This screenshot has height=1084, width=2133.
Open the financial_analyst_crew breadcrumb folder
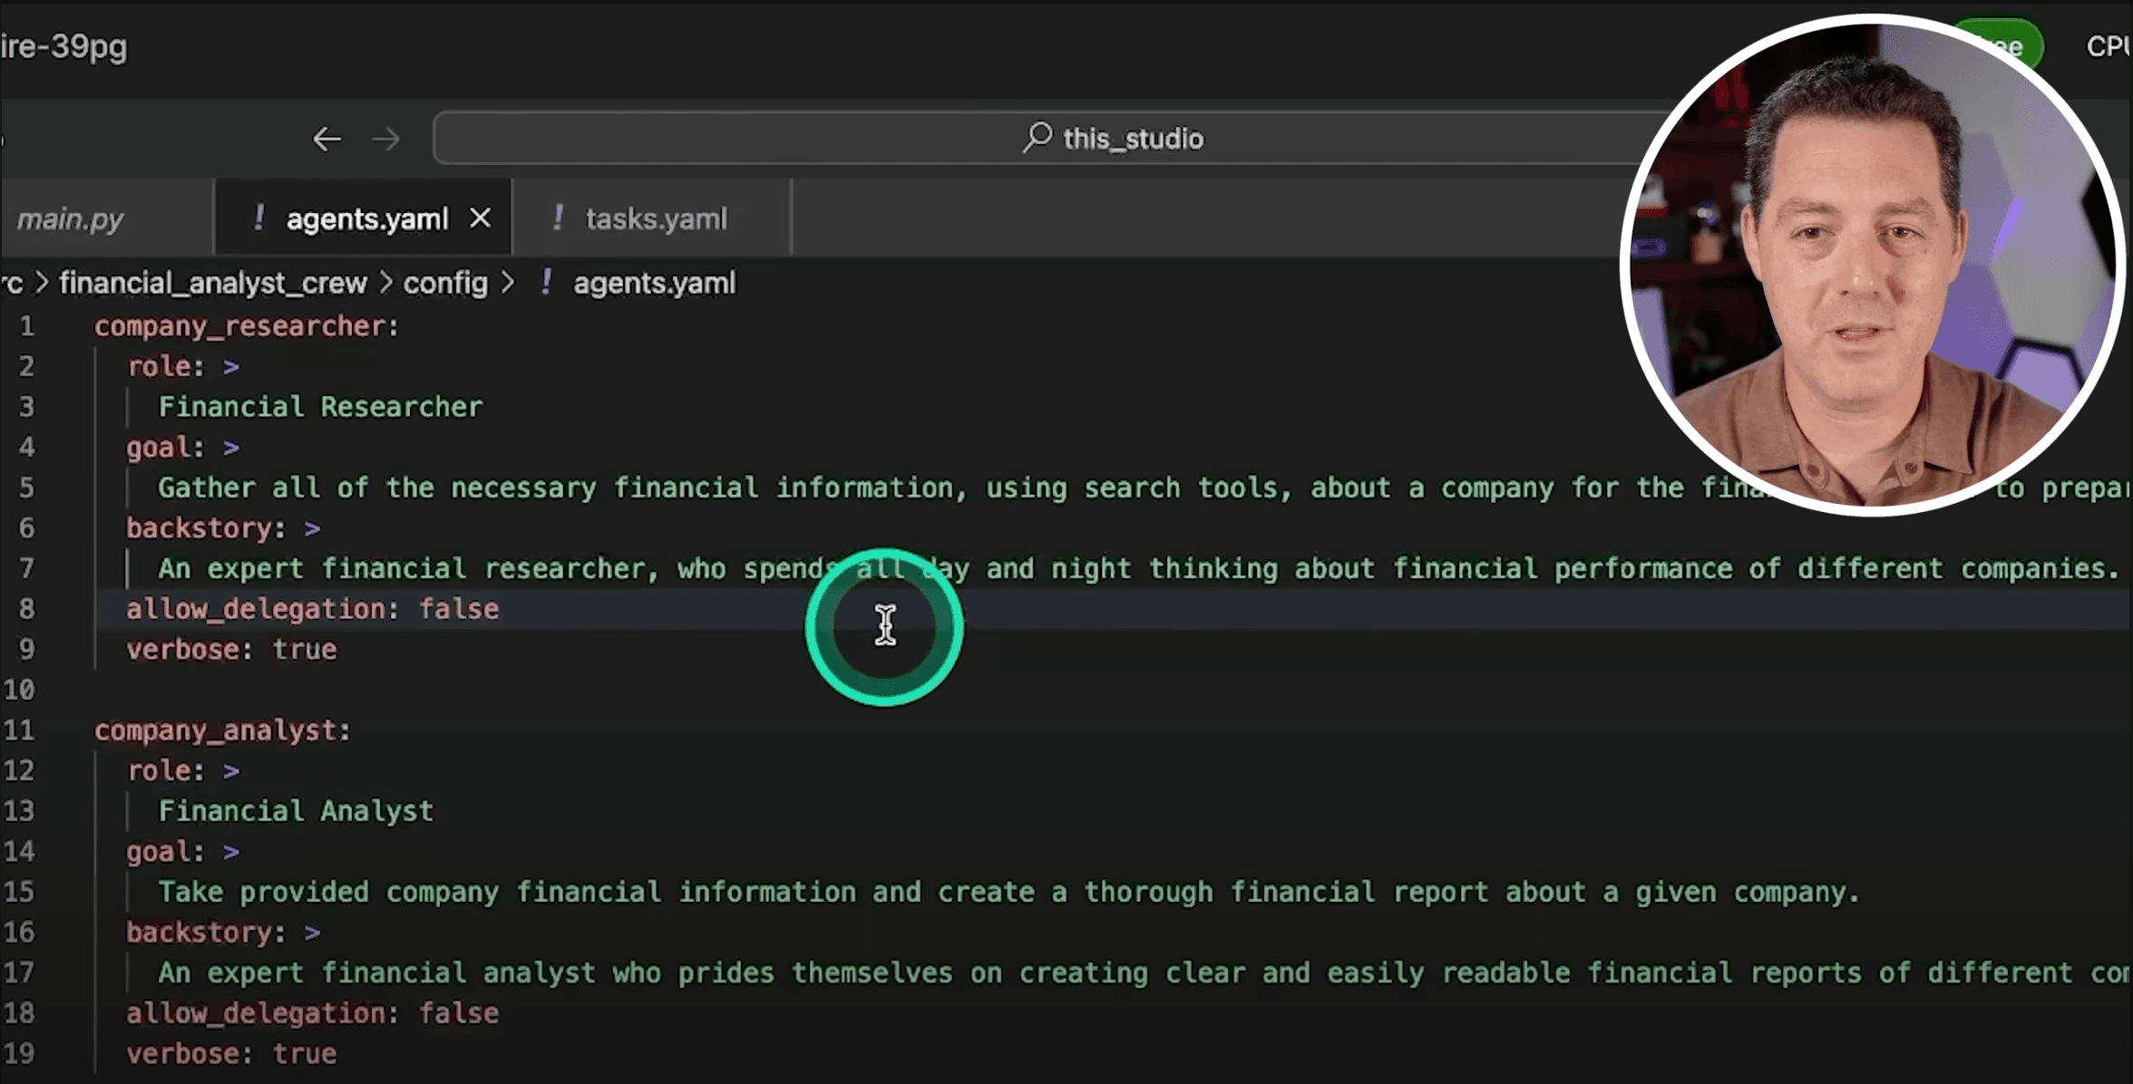[x=213, y=283]
